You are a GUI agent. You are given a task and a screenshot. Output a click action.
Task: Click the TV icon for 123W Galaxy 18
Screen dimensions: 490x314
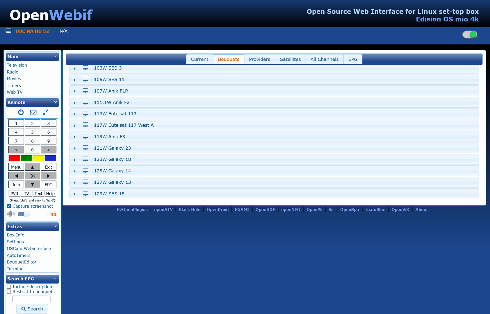point(85,159)
